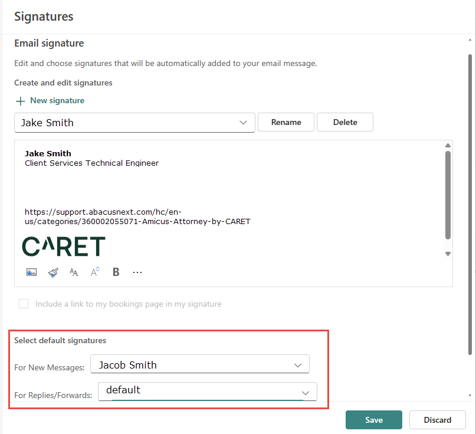Viewport: 476px width, 434px height.
Task: Click the insert picture icon
Action: (x=32, y=272)
